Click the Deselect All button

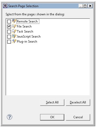[x=78, y=102]
